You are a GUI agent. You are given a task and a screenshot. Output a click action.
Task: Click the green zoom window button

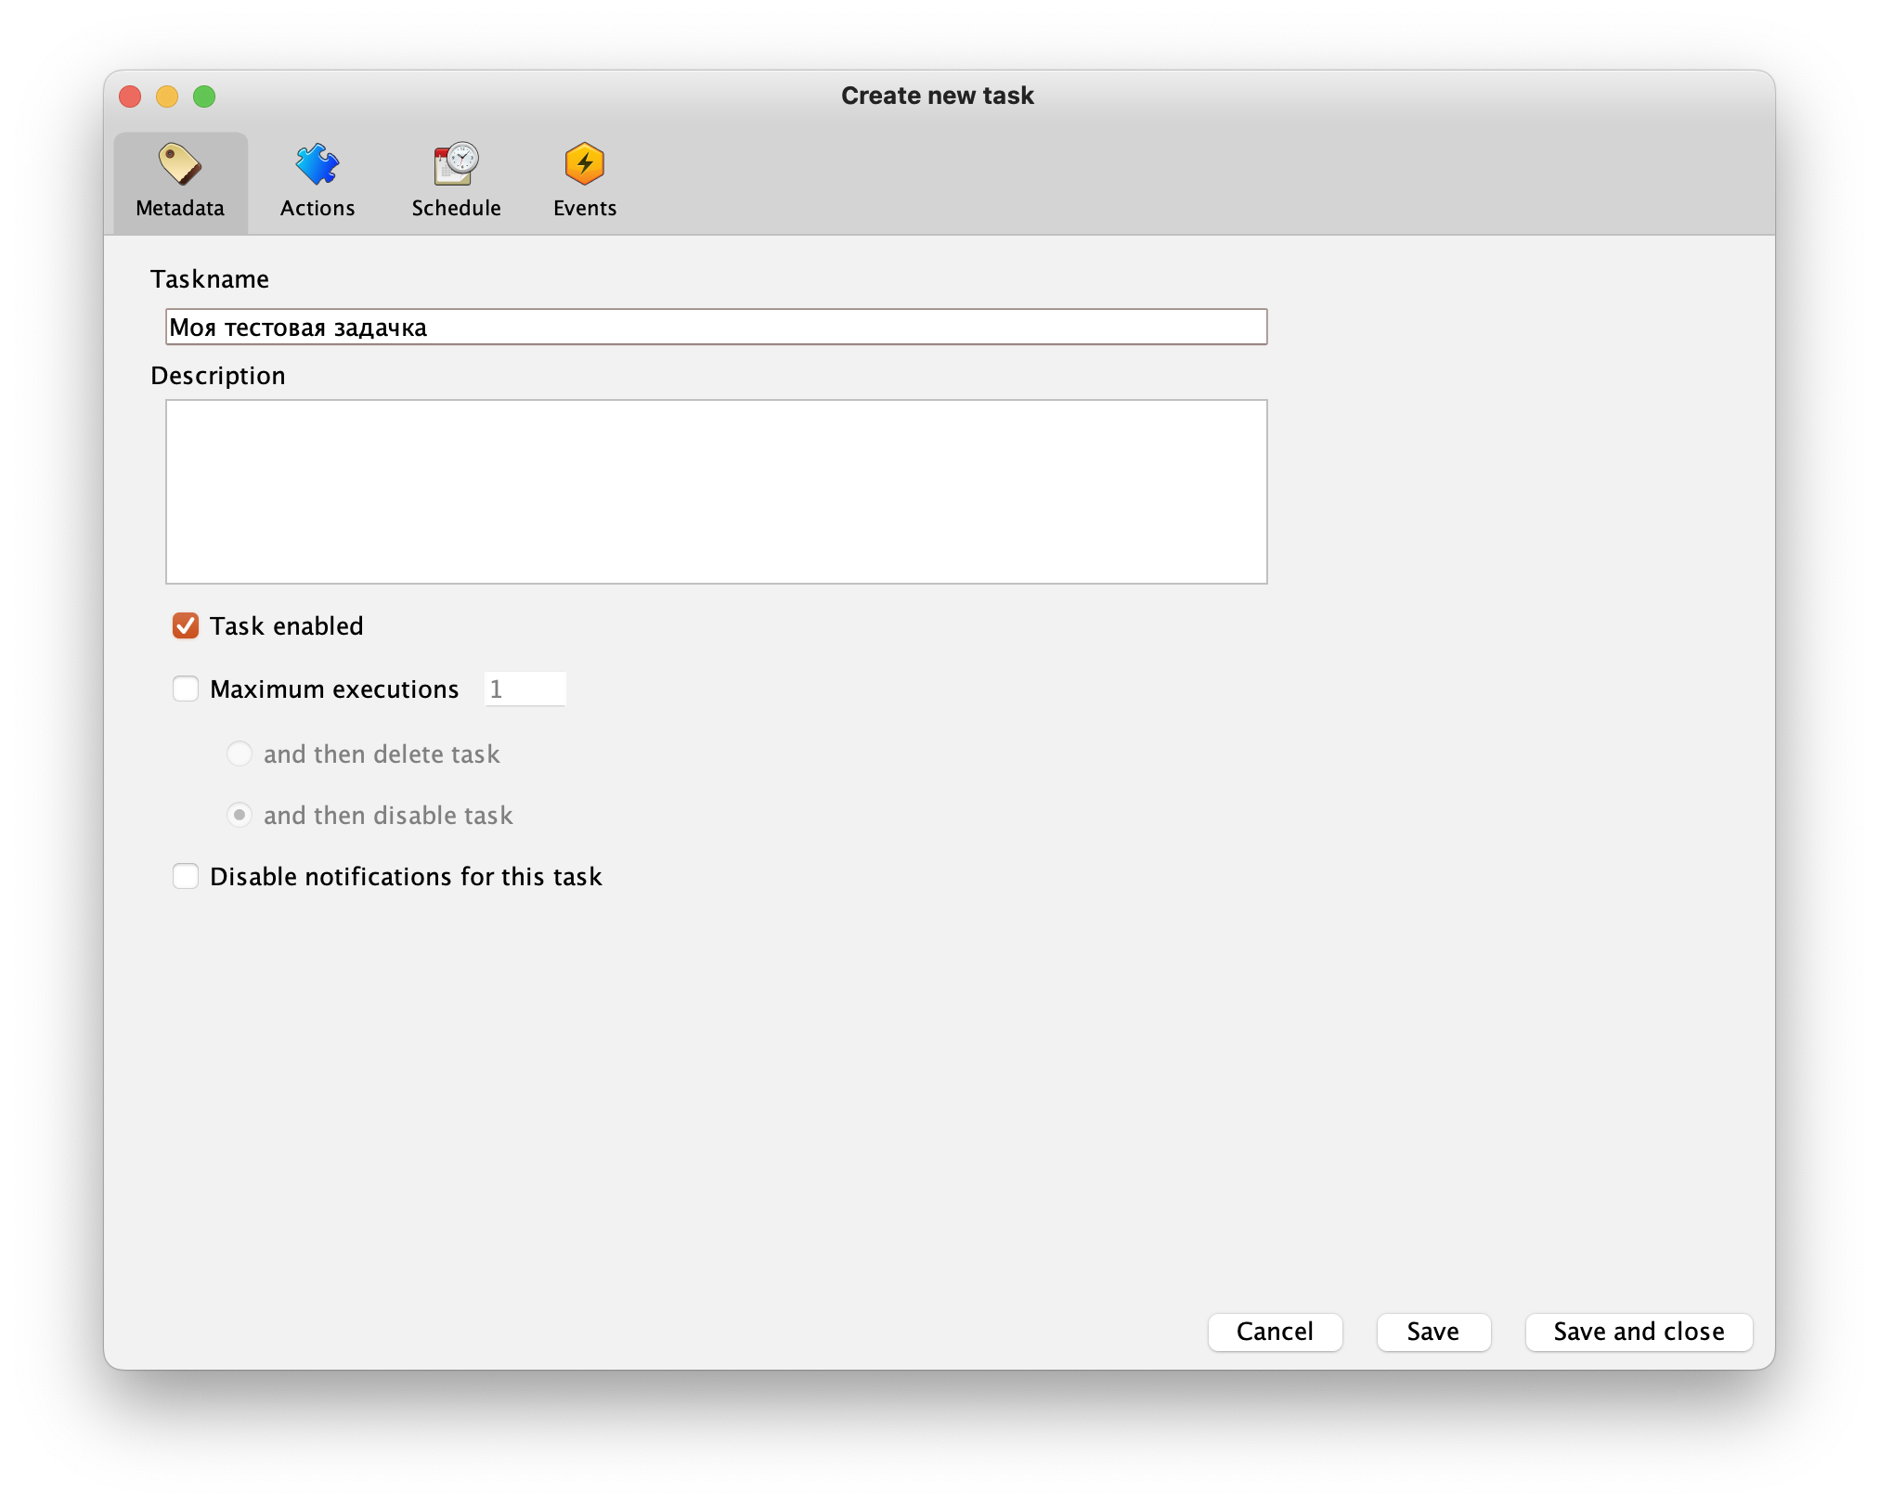pyautogui.click(x=204, y=97)
